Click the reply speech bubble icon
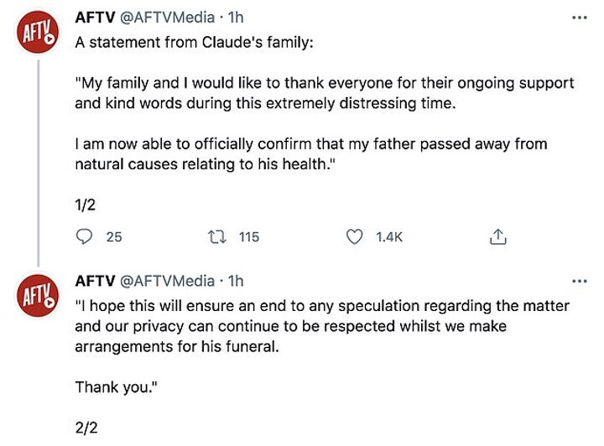The image size is (604, 446). [x=84, y=237]
